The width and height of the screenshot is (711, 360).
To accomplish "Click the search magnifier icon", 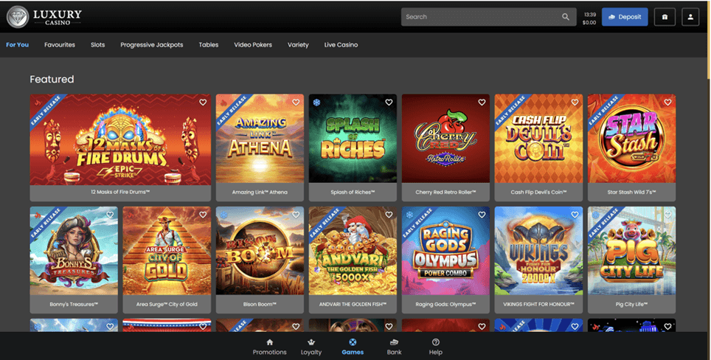I will click(x=566, y=17).
